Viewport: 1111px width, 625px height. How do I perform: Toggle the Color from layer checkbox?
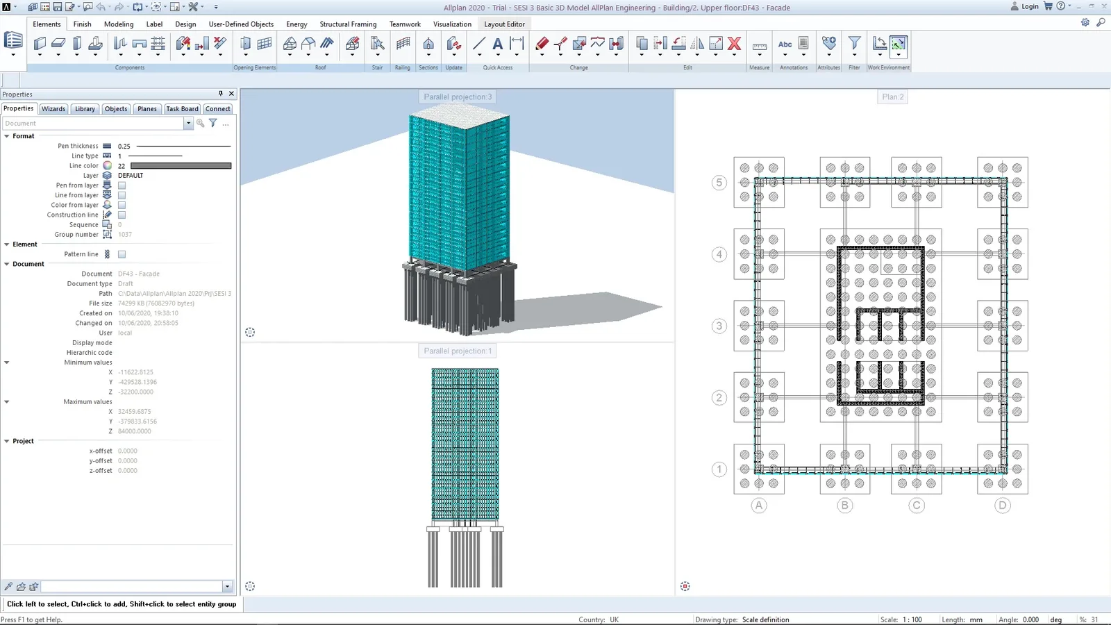(x=122, y=205)
